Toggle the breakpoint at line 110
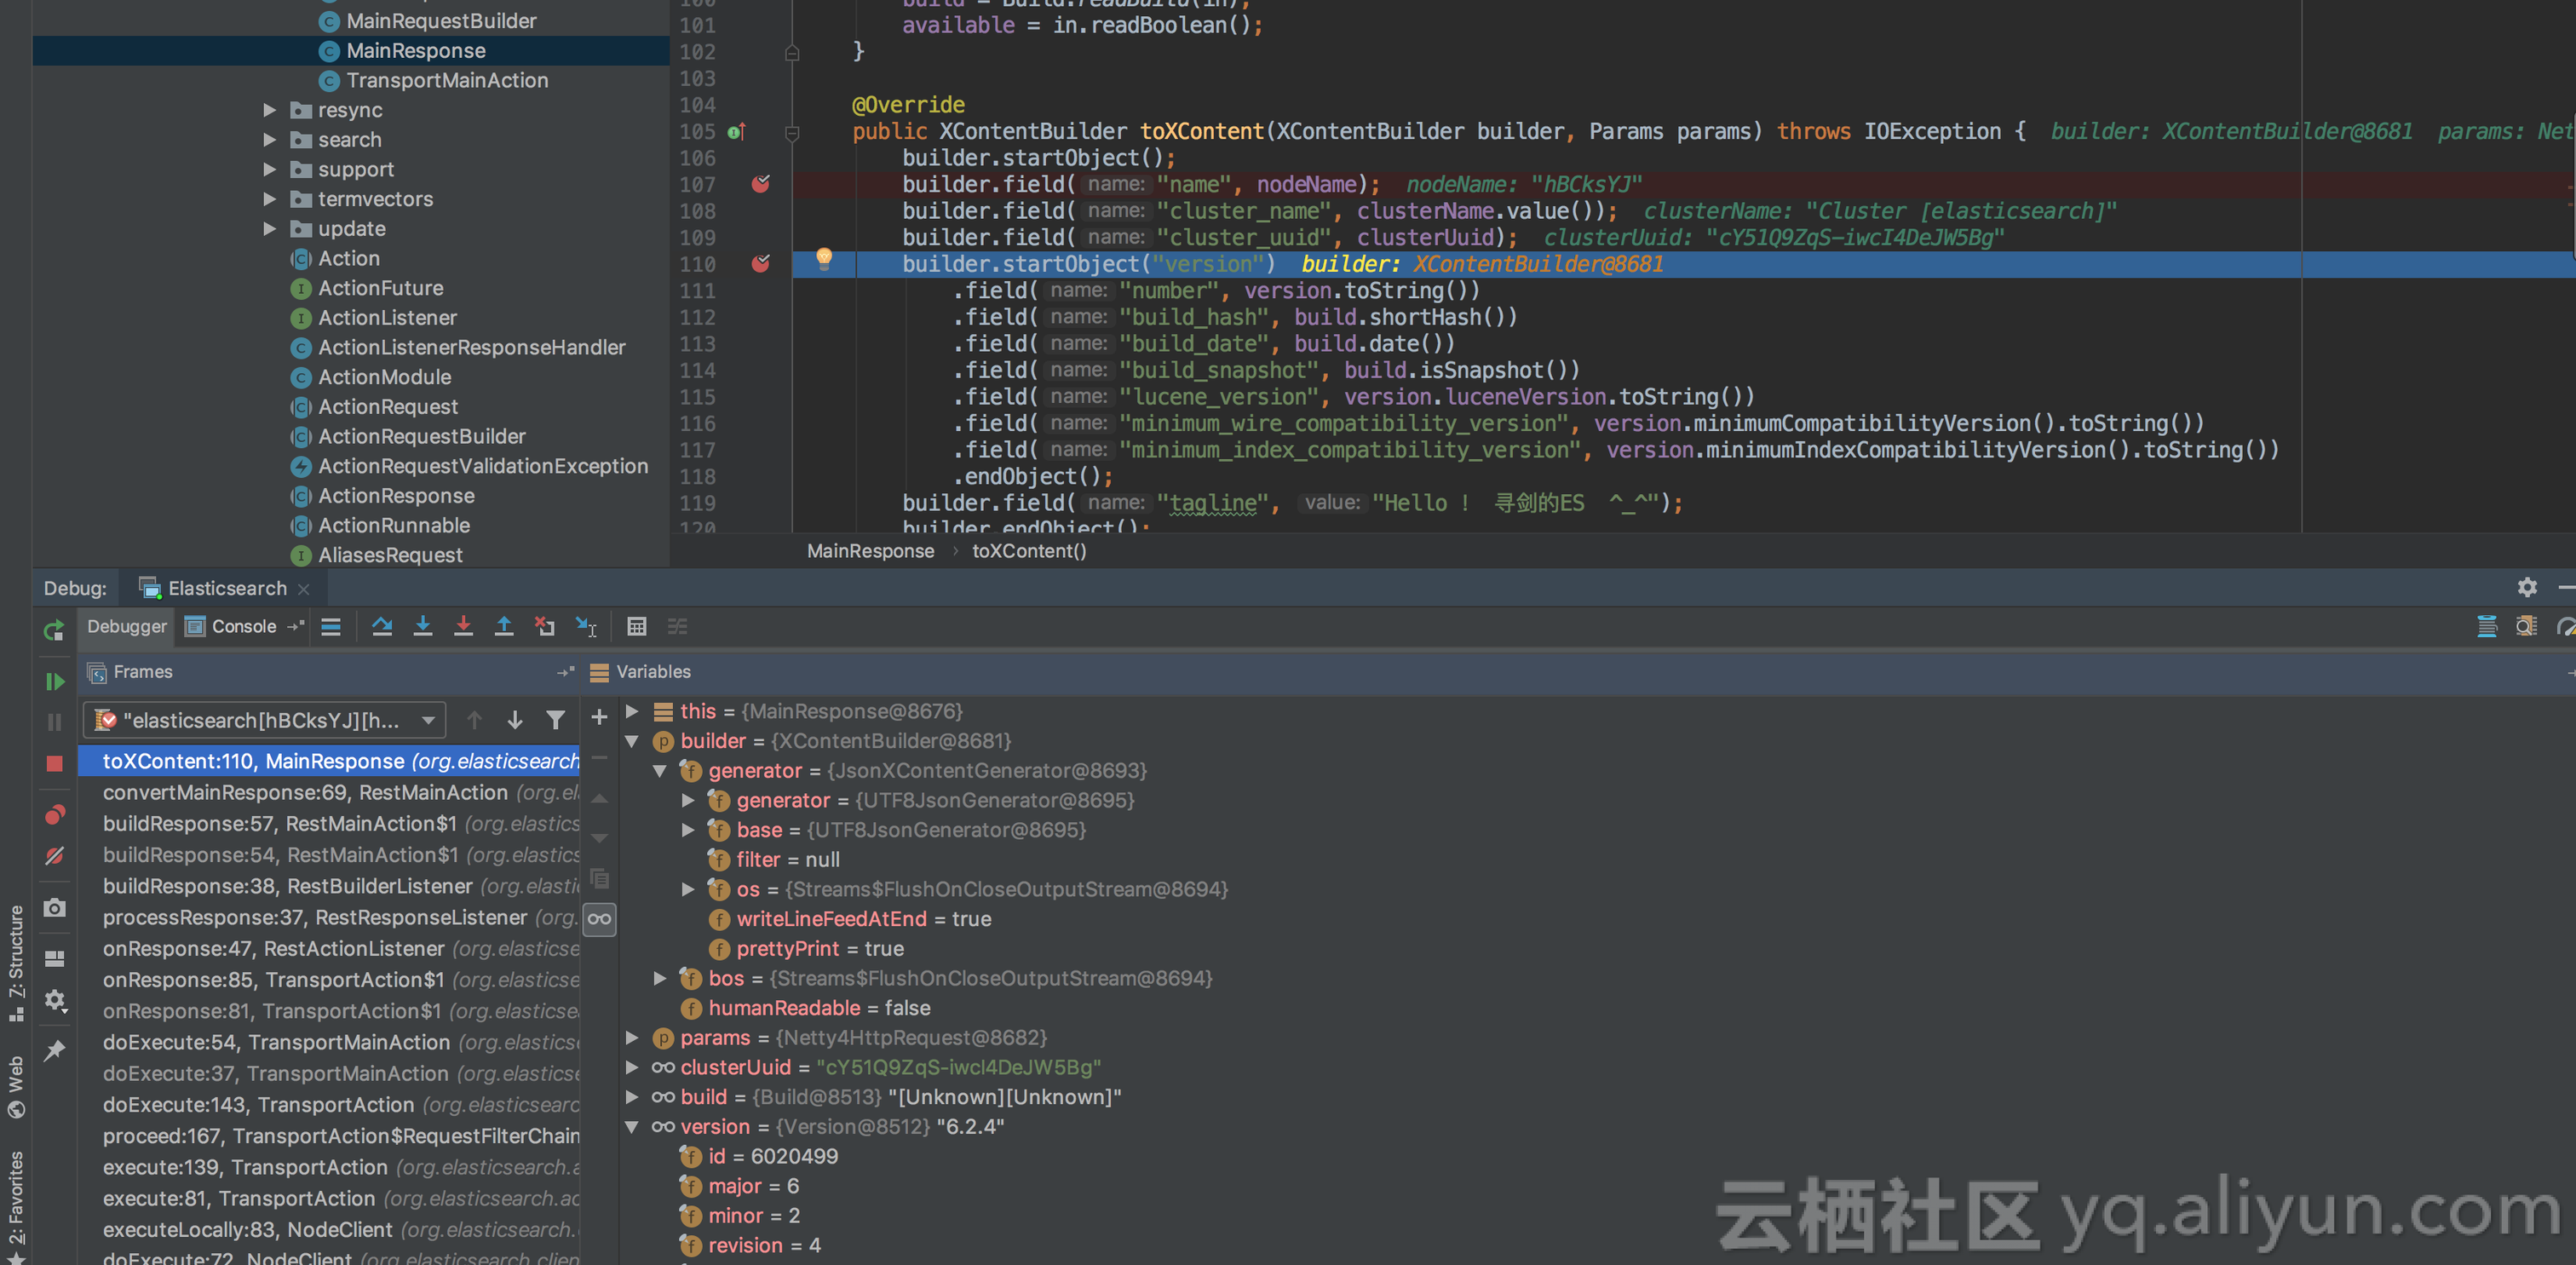The height and width of the screenshot is (1265, 2576). tap(760, 264)
